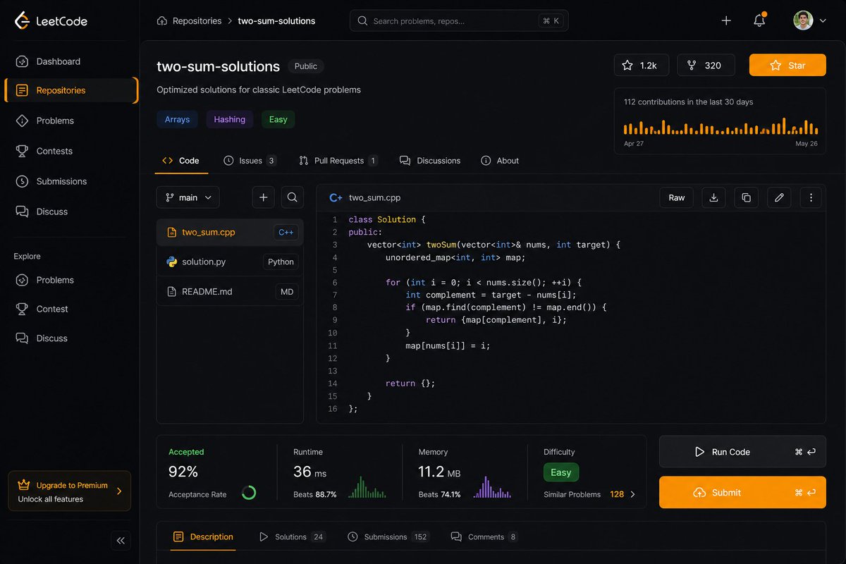This screenshot has width=846, height=564.
Task: Open more options kebab menu
Action: coord(811,197)
